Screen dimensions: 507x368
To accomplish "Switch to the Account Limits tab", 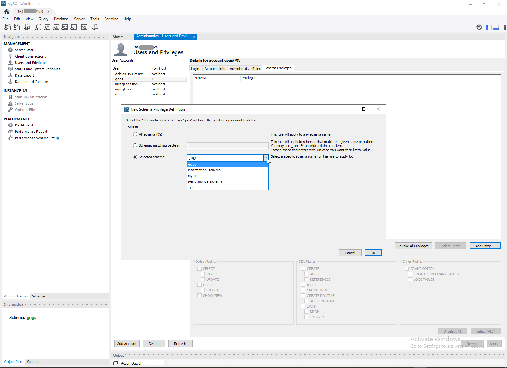I will 215,69.
